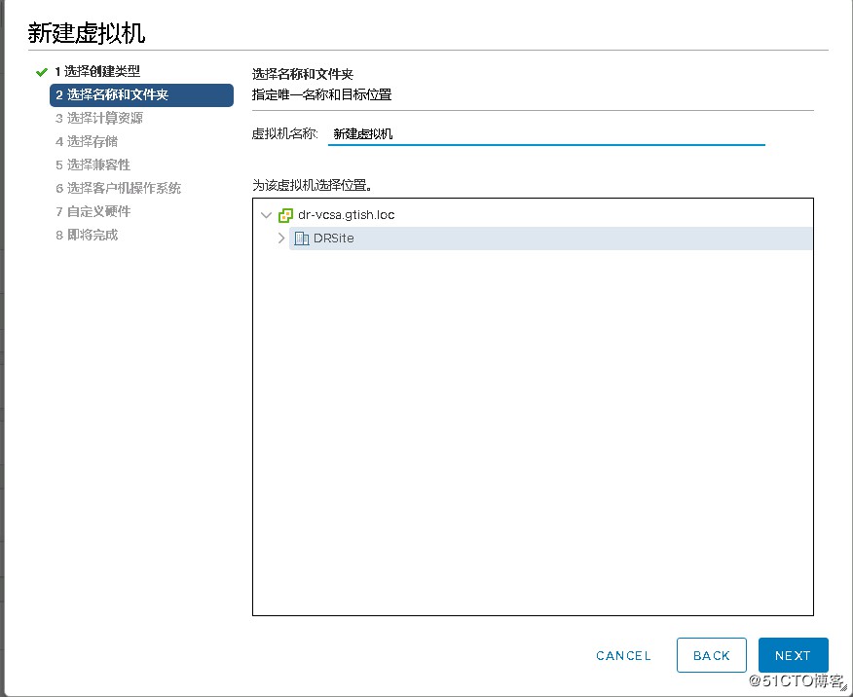Open step 6 选择客户机操作系统
The image size is (853, 697).
coord(118,188)
